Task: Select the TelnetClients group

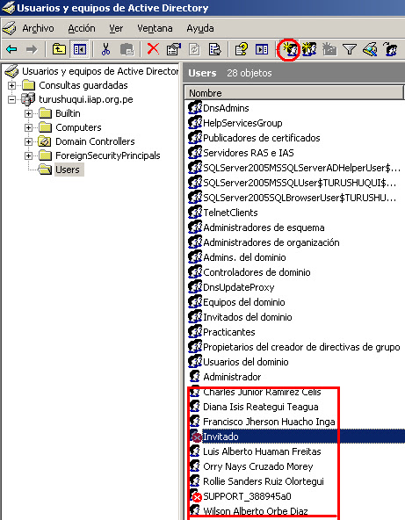Action: (x=230, y=213)
